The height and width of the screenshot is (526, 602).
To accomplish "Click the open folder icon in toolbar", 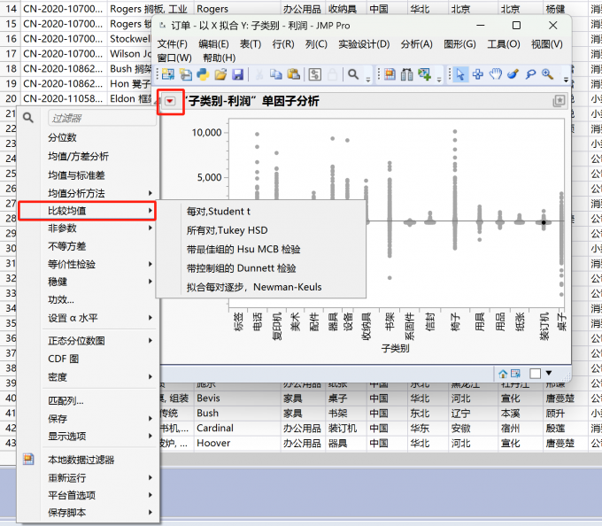I will point(220,74).
